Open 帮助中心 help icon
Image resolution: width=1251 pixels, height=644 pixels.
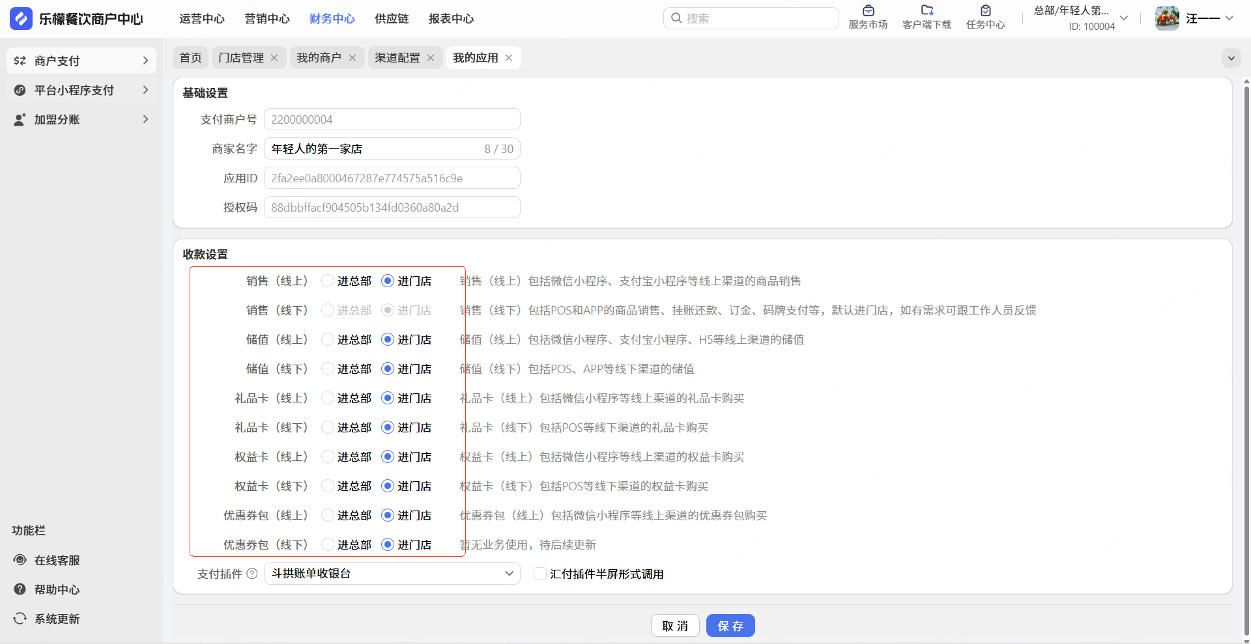[x=20, y=589]
